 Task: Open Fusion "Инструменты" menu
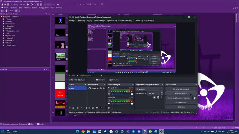coord(44,8)
